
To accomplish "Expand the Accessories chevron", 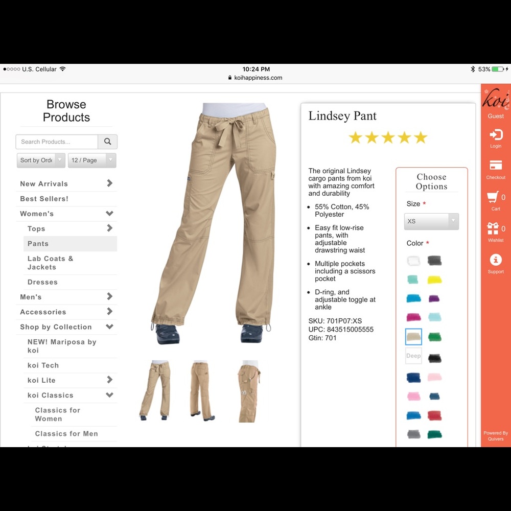I will (110, 311).
